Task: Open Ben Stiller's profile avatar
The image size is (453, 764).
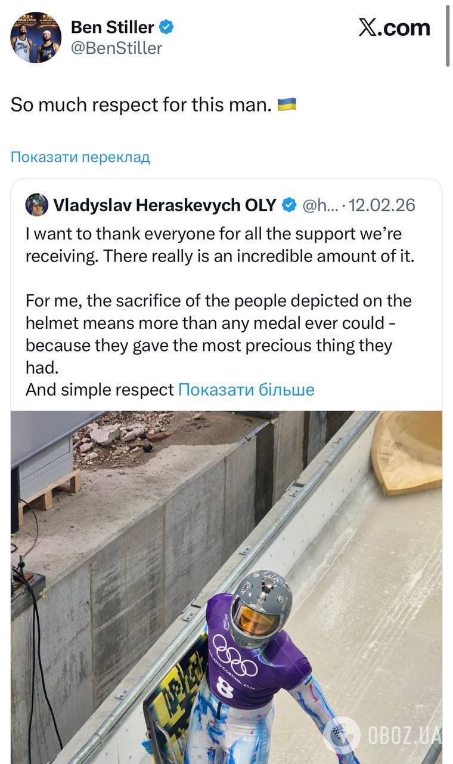Action: 36,37
